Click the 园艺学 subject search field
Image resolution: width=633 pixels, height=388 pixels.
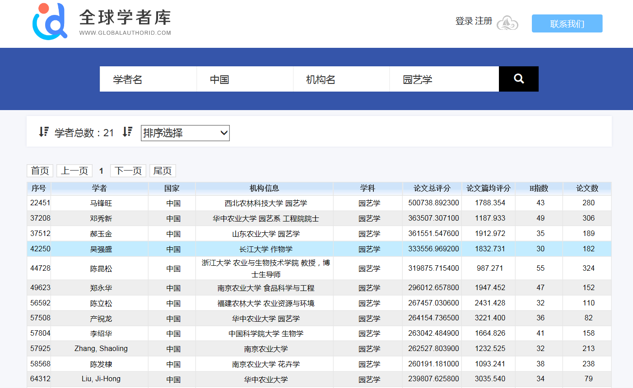pyautogui.click(x=444, y=79)
